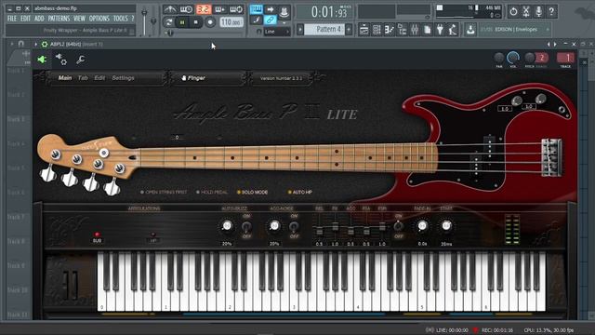Flip the Acc-Noise ON/OFF switch

pos(294,227)
